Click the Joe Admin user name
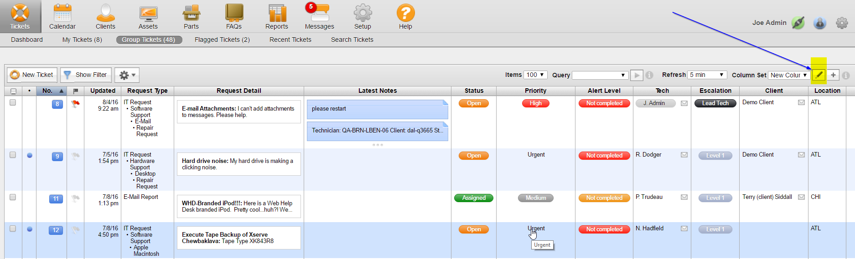This screenshot has height=259, width=855. pyautogui.click(x=769, y=23)
